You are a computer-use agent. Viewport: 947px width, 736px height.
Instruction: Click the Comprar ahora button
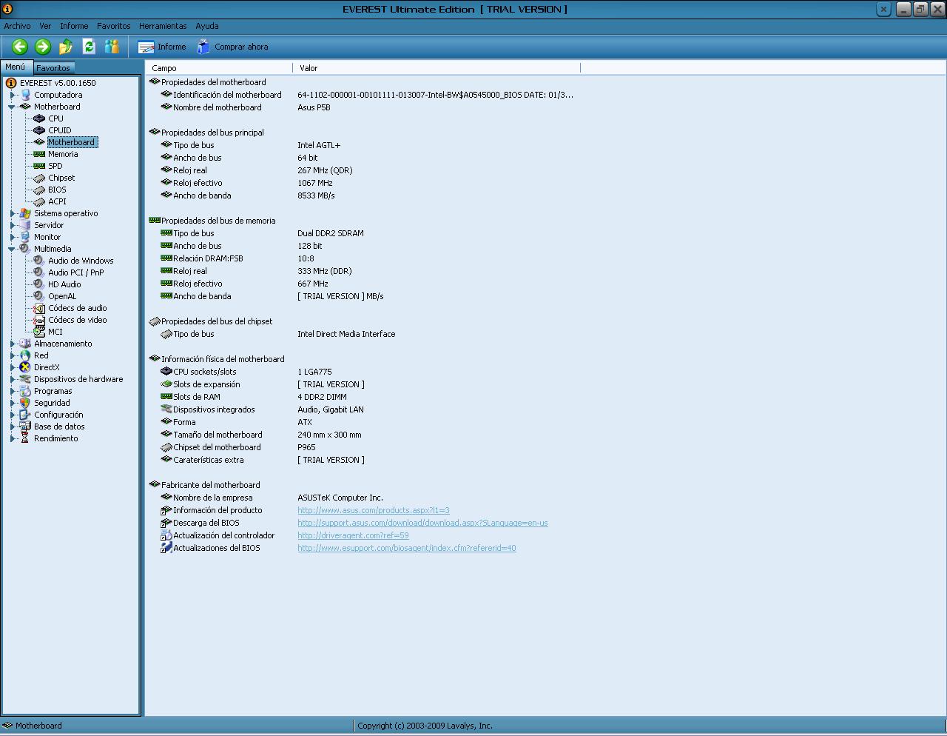tap(232, 47)
